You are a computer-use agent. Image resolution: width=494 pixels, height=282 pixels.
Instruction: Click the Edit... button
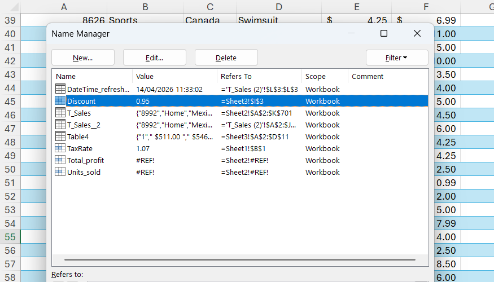coord(154,58)
